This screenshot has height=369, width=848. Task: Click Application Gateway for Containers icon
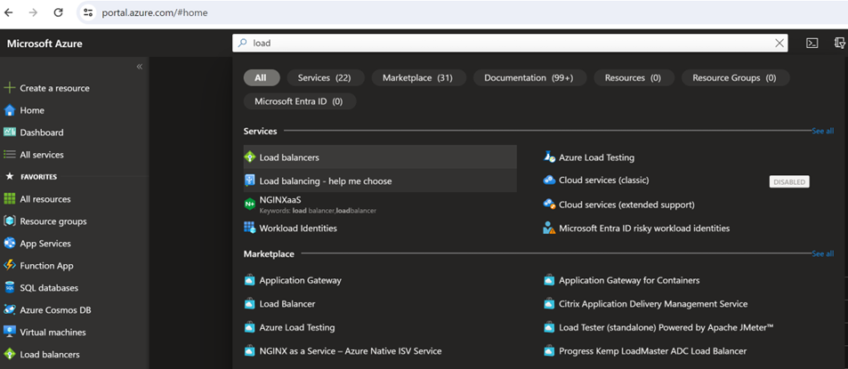coord(550,280)
